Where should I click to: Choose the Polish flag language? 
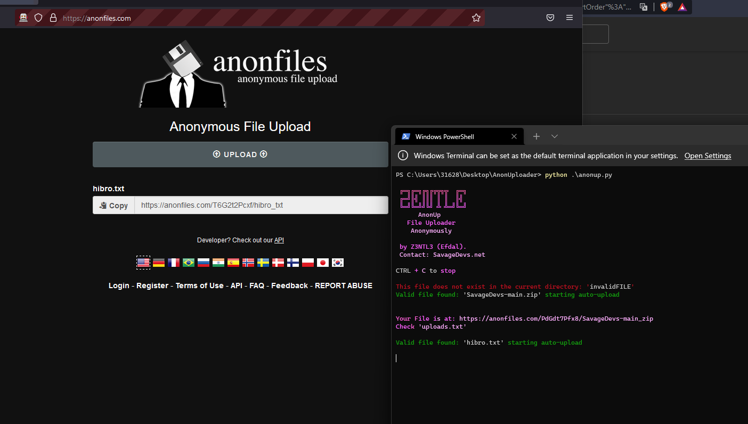pyautogui.click(x=308, y=263)
